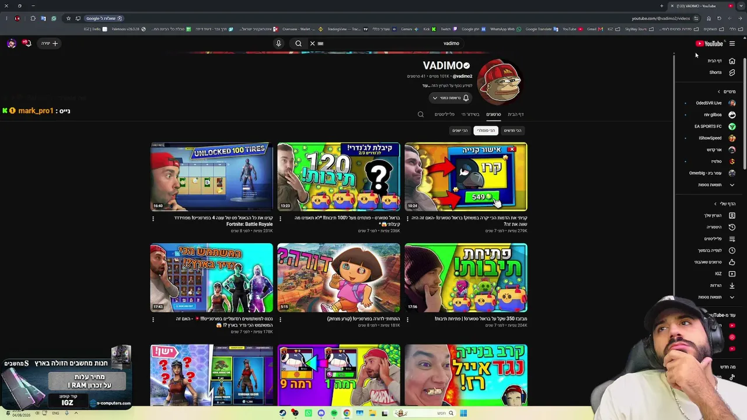Open VADIMO channel avatar

click(499, 82)
